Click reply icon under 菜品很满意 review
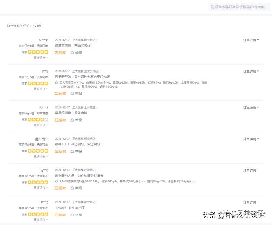Image resolution: width=272 pixels, height=225 pixels. [57, 120]
